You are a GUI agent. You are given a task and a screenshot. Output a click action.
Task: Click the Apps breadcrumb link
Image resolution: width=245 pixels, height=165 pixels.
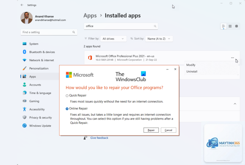(90, 15)
